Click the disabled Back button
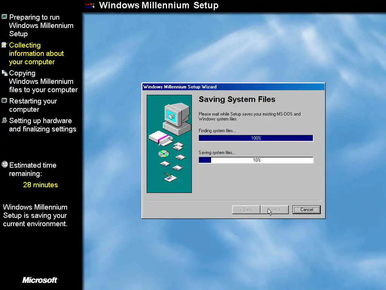 click(x=246, y=210)
